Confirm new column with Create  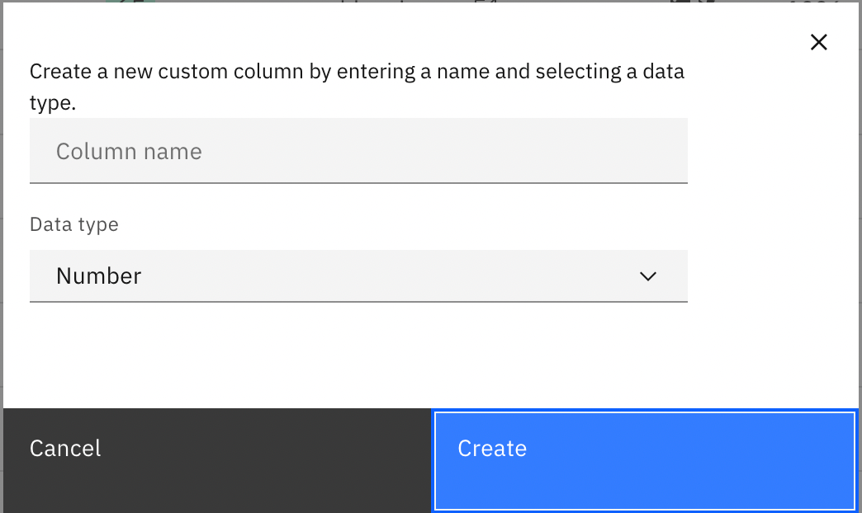tap(645, 460)
